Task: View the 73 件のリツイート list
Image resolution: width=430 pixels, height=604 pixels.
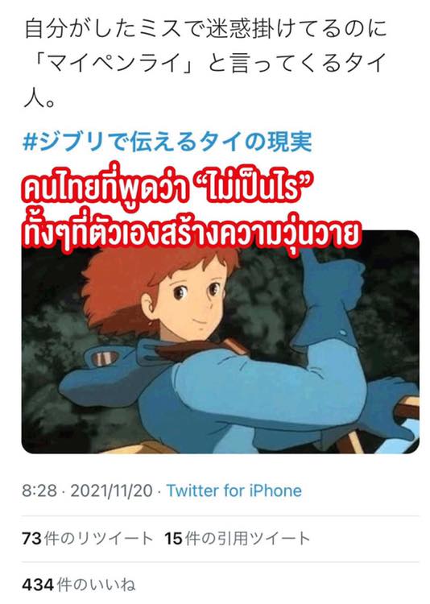Action: [x=88, y=538]
